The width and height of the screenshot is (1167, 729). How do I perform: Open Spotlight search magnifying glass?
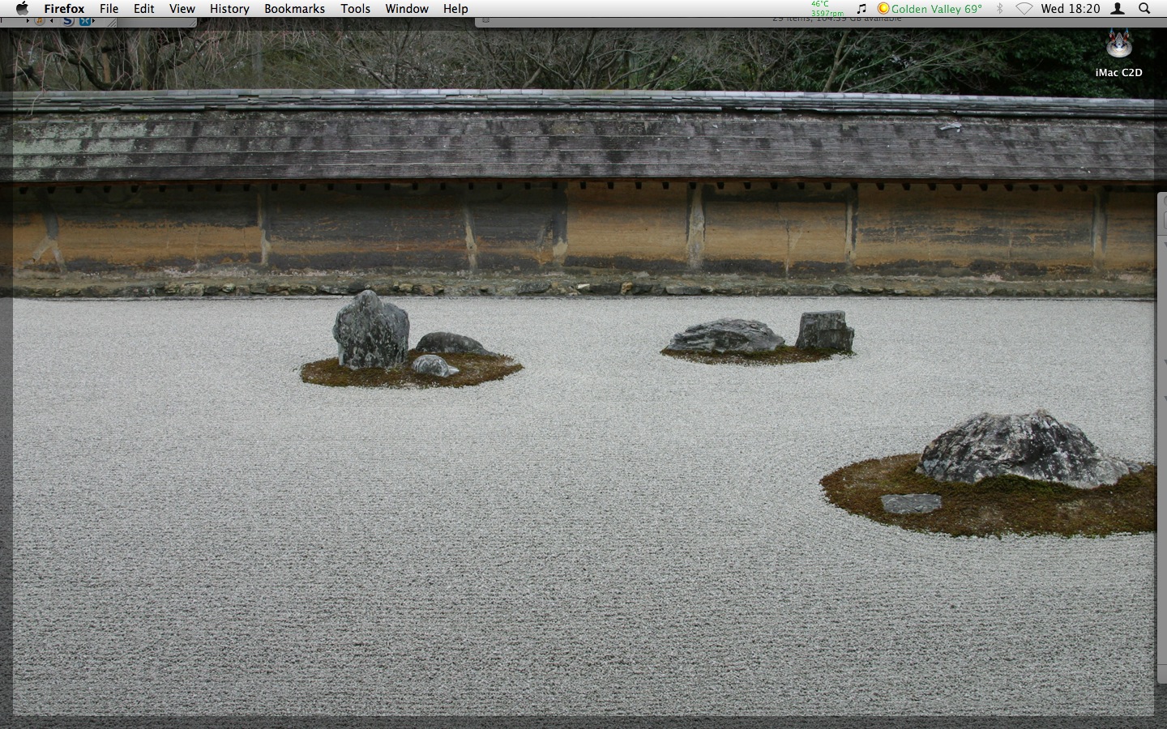coord(1144,9)
